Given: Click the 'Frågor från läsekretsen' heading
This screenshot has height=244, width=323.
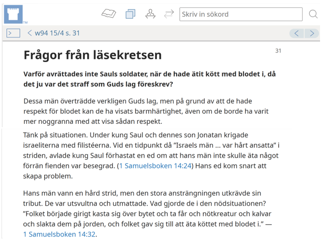Looking at the screenshot, I should (x=93, y=56).
